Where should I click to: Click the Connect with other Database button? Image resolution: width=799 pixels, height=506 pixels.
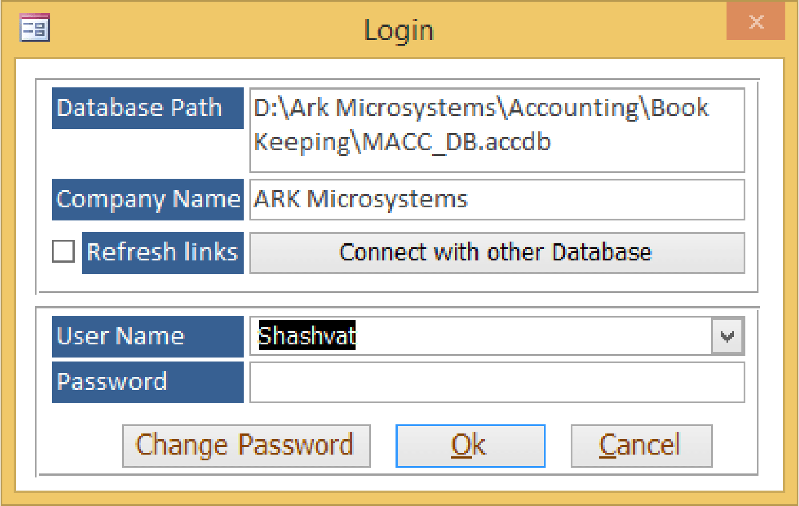coord(497,252)
